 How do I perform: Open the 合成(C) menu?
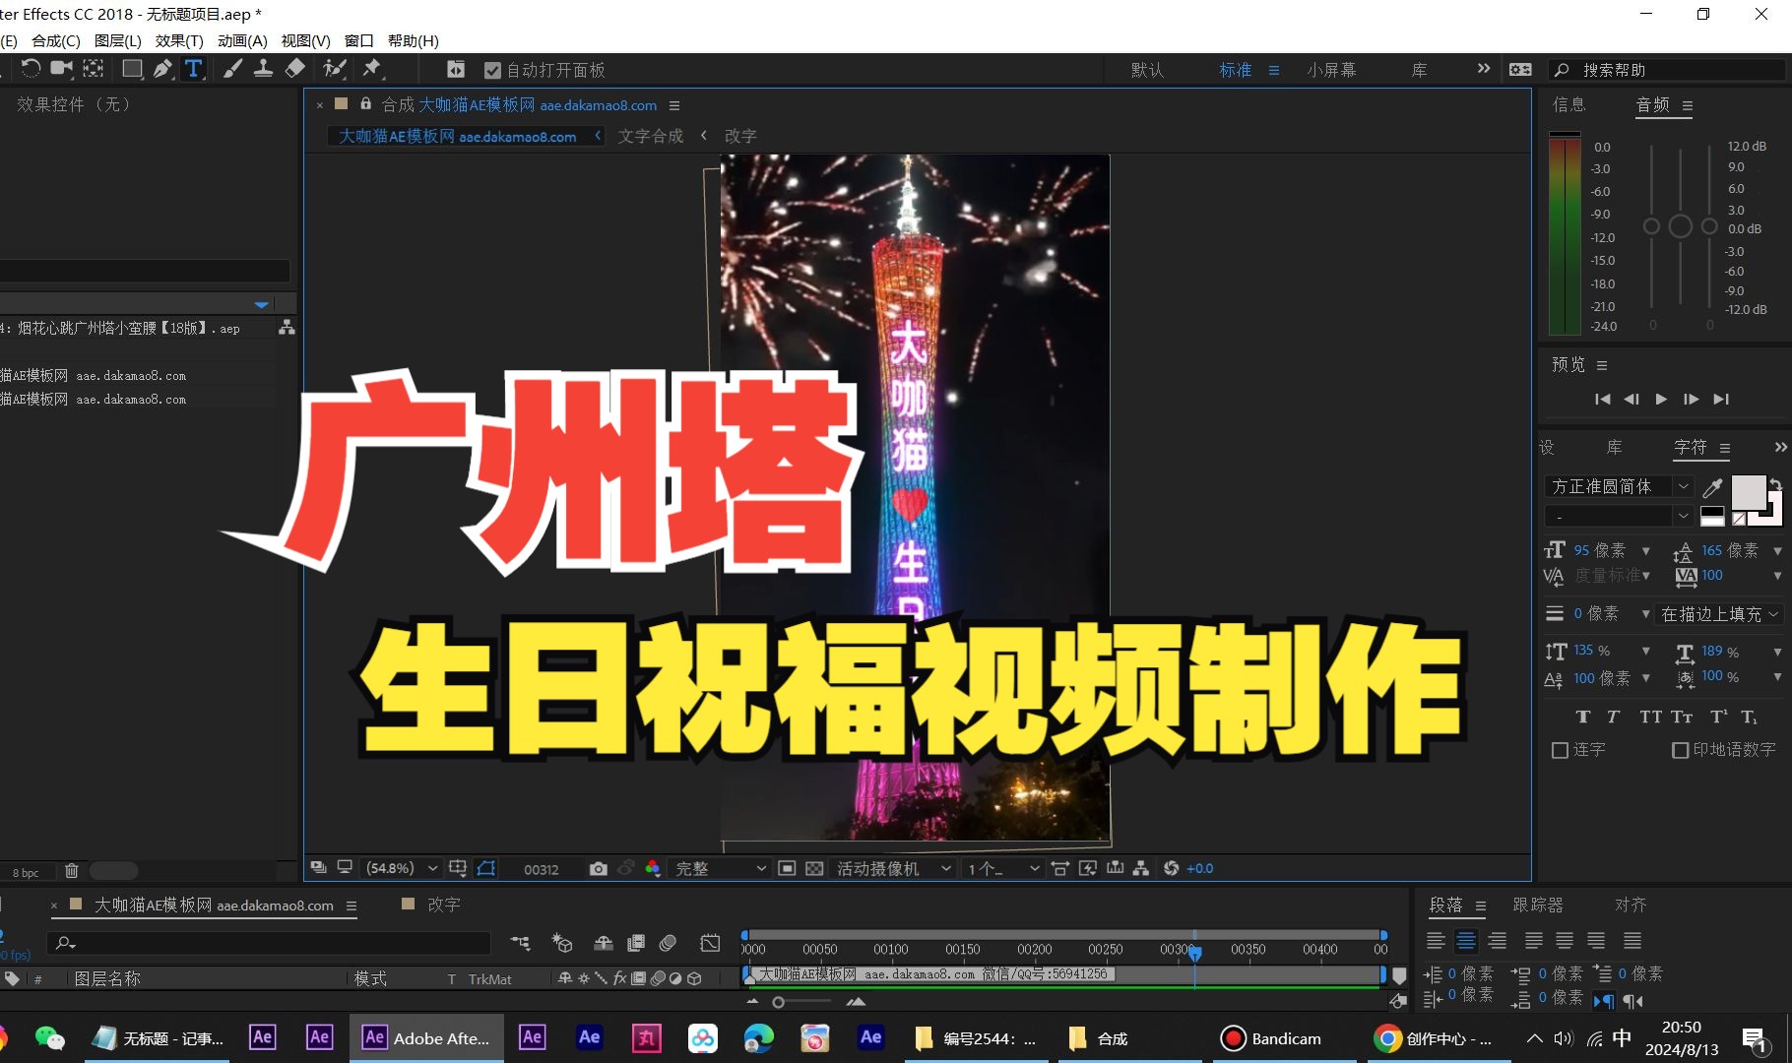tap(56, 40)
